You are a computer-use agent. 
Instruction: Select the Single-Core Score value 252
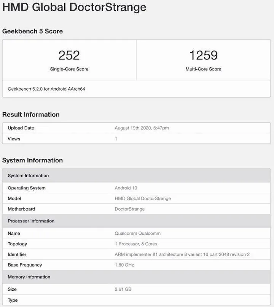pos(68,54)
